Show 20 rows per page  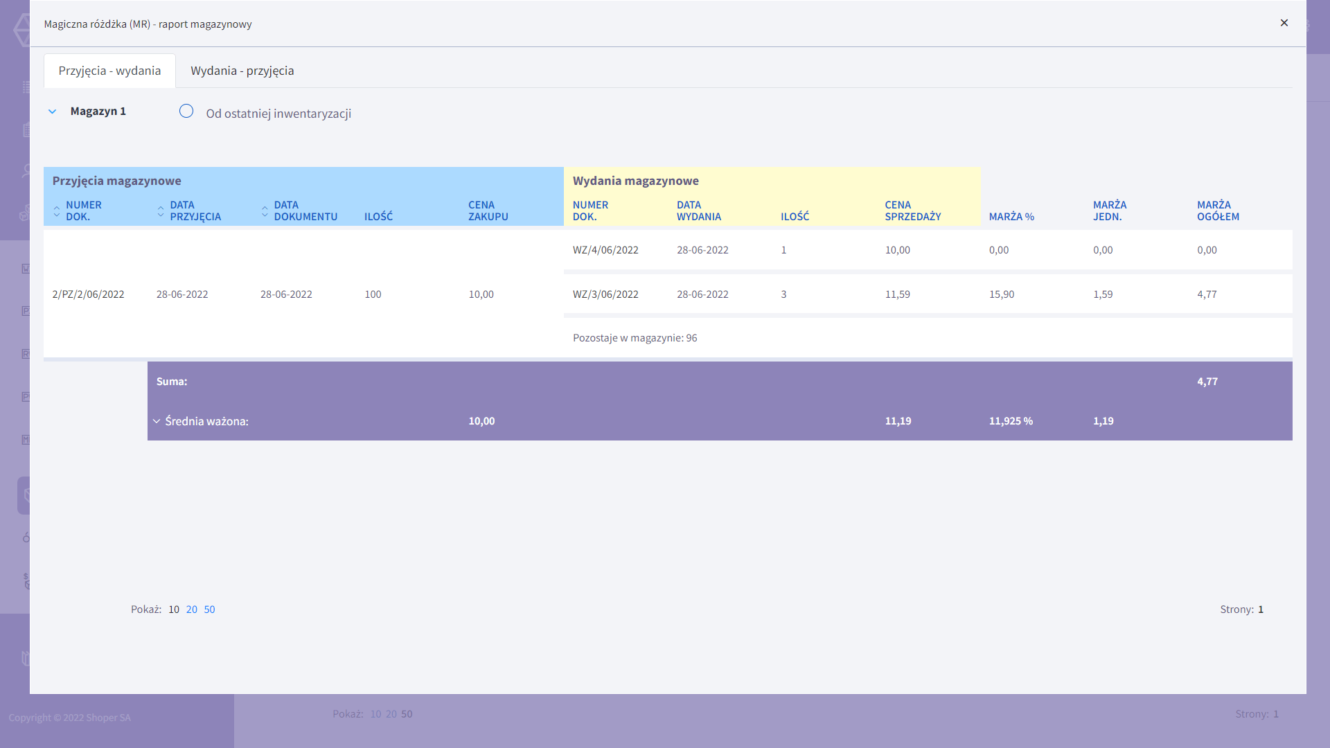191,609
